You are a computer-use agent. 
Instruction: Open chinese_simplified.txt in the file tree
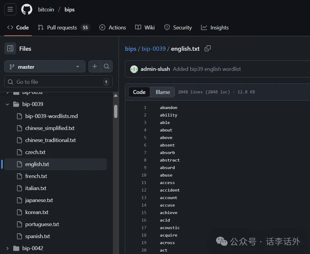50,128
